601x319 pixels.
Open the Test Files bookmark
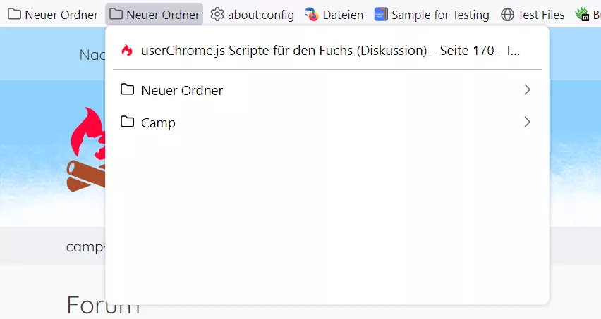(533, 15)
